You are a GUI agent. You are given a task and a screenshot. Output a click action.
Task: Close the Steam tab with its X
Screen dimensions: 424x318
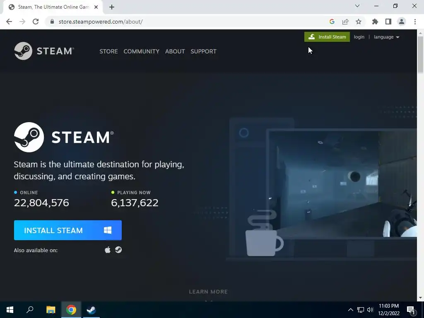pos(96,7)
